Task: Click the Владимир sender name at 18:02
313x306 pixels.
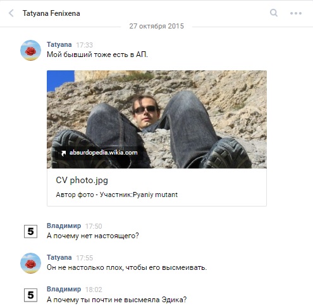Action: point(64,289)
